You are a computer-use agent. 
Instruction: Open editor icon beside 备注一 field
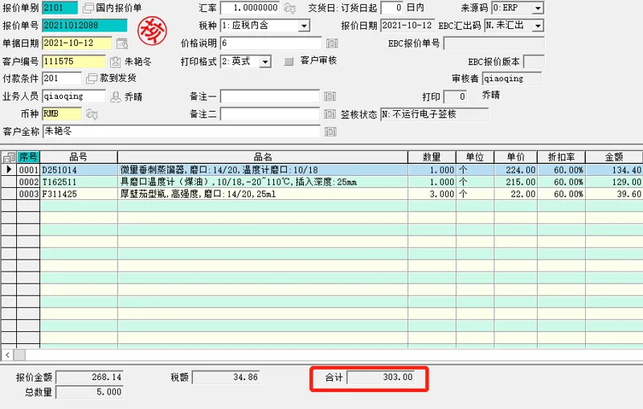(x=330, y=96)
